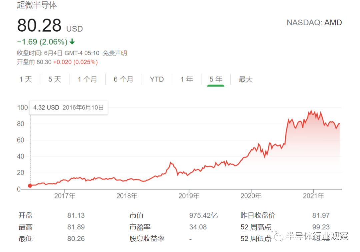Click the 52 周高点 label

[256, 227]
